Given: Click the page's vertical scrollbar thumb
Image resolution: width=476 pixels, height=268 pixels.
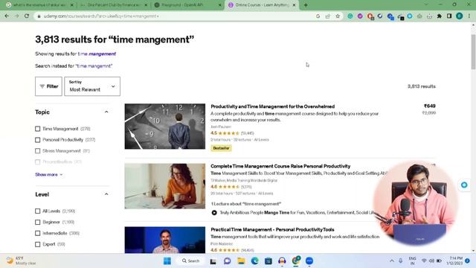Looking at the screenshot, I should pos(473,52).
